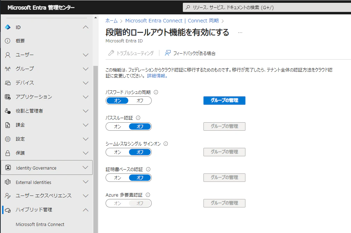Click the search magnifier icon in top bar

tap(188, 7)
